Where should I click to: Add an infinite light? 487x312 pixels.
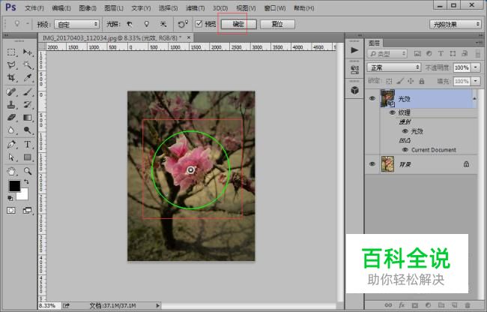(x=163, y=24)
